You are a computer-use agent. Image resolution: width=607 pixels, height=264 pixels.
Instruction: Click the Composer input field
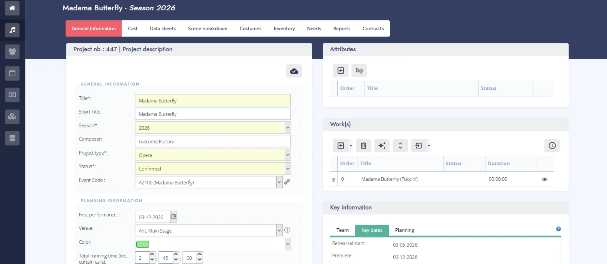click(213, 142)
